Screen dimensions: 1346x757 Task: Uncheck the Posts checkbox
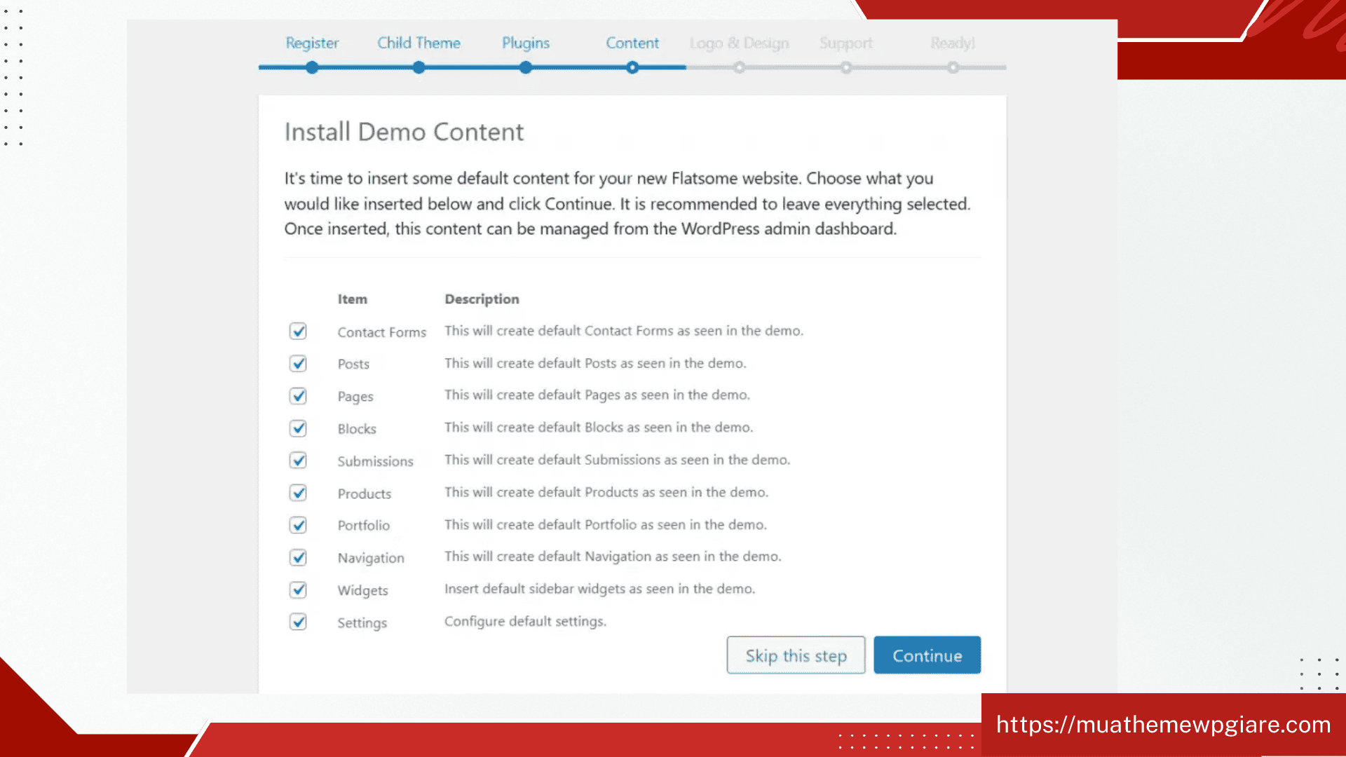298,363
